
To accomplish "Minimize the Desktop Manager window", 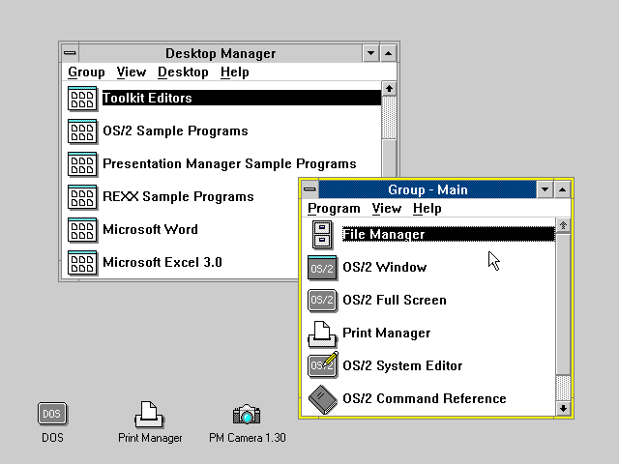I will point(370,53).
